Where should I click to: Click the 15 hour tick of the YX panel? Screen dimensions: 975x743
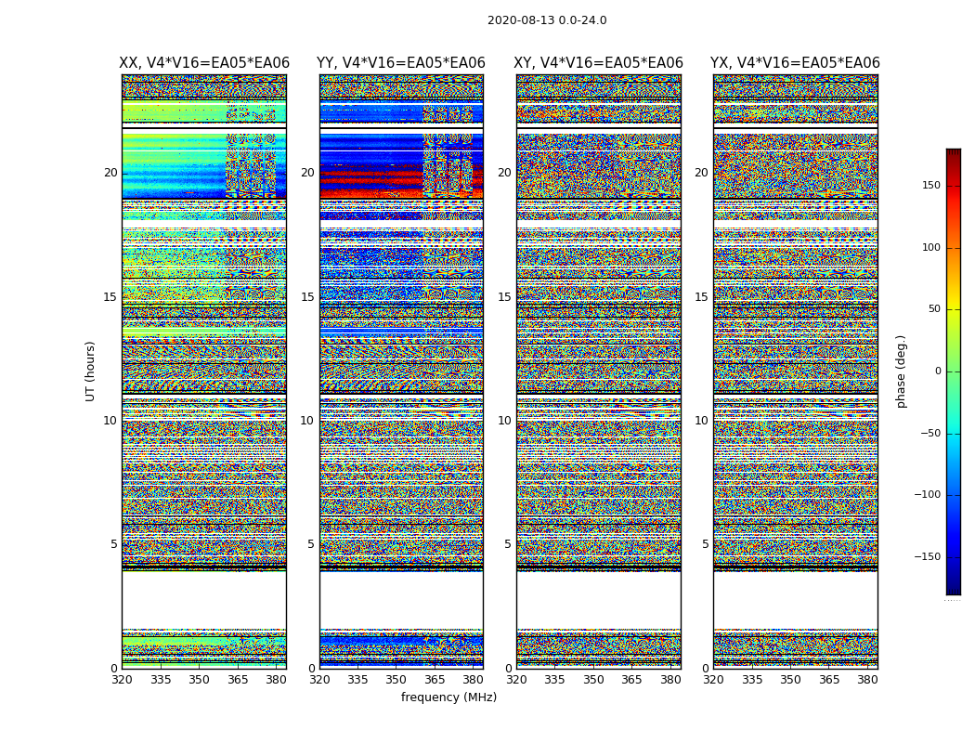tap(702, 297)
